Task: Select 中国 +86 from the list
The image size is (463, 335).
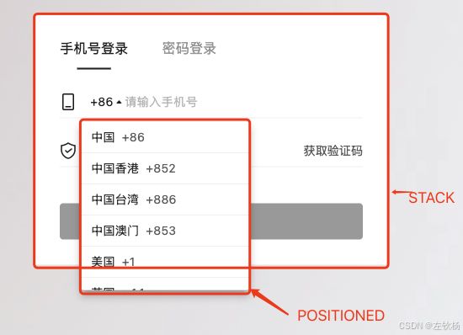Action: click(165, 137)
